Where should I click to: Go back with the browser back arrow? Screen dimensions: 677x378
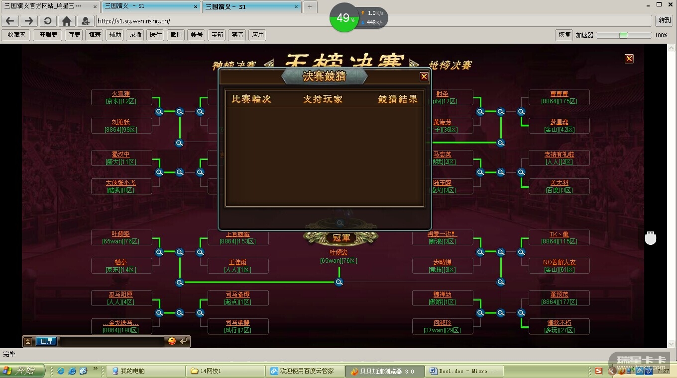pos(10,21)
